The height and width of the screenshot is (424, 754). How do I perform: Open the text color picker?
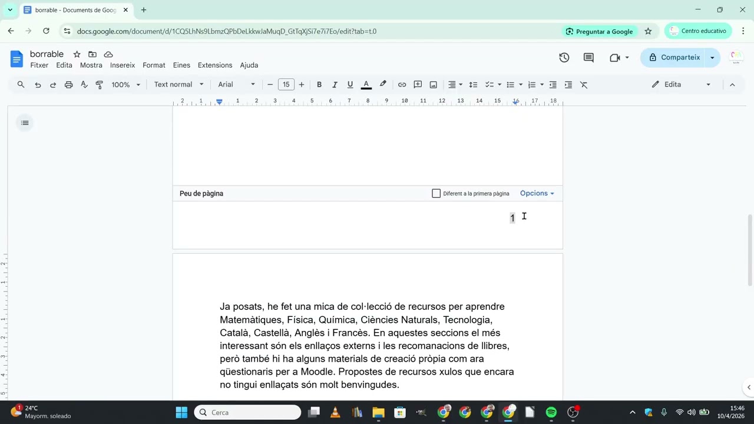point(366,85)
